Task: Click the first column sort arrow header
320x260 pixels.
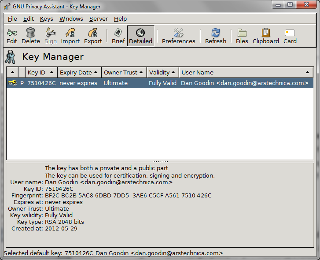Action: click(x=12, y=72)
